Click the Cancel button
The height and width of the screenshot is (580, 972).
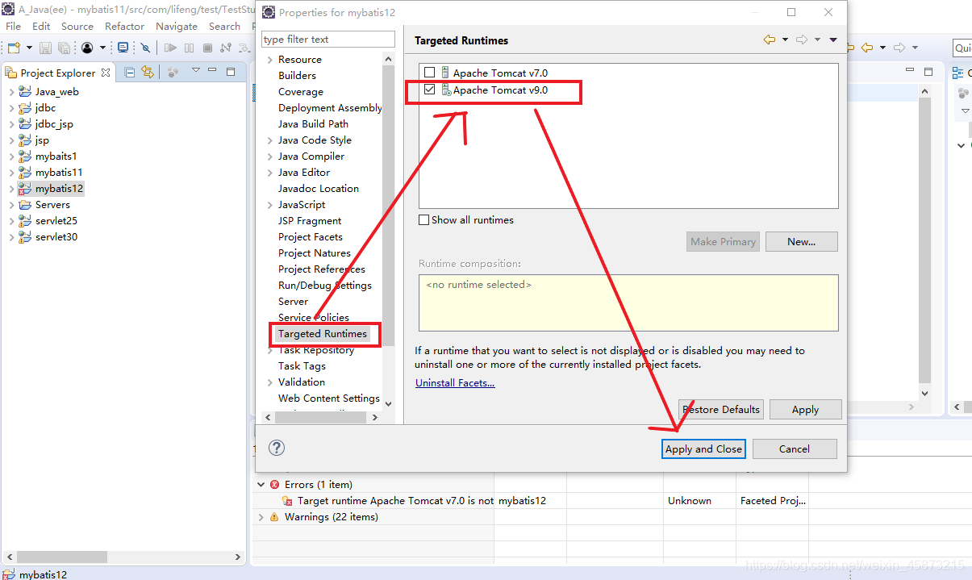794,449
